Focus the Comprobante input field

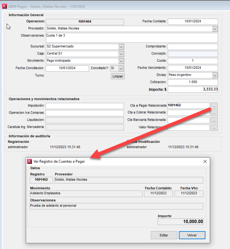point(193,46)
